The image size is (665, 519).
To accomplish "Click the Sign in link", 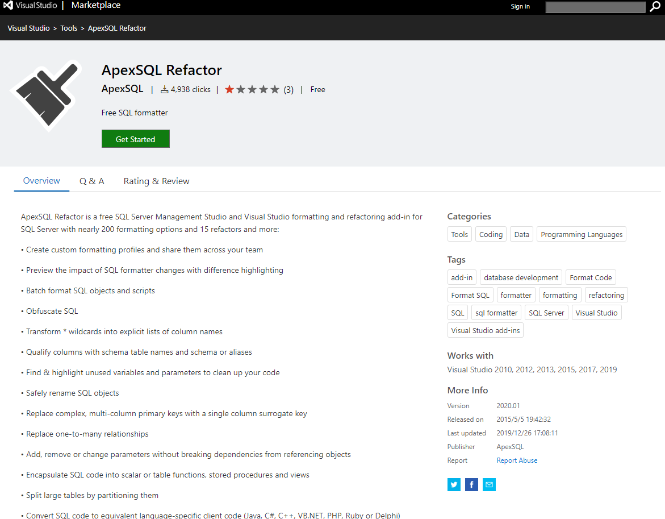I will [520, 6].
